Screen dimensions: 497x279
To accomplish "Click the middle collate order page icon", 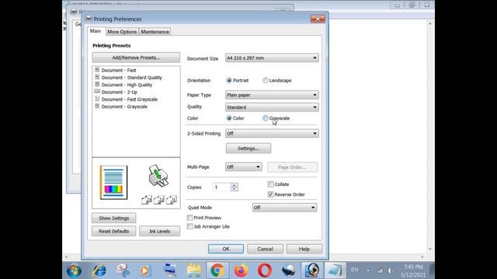I will (158, 200).
